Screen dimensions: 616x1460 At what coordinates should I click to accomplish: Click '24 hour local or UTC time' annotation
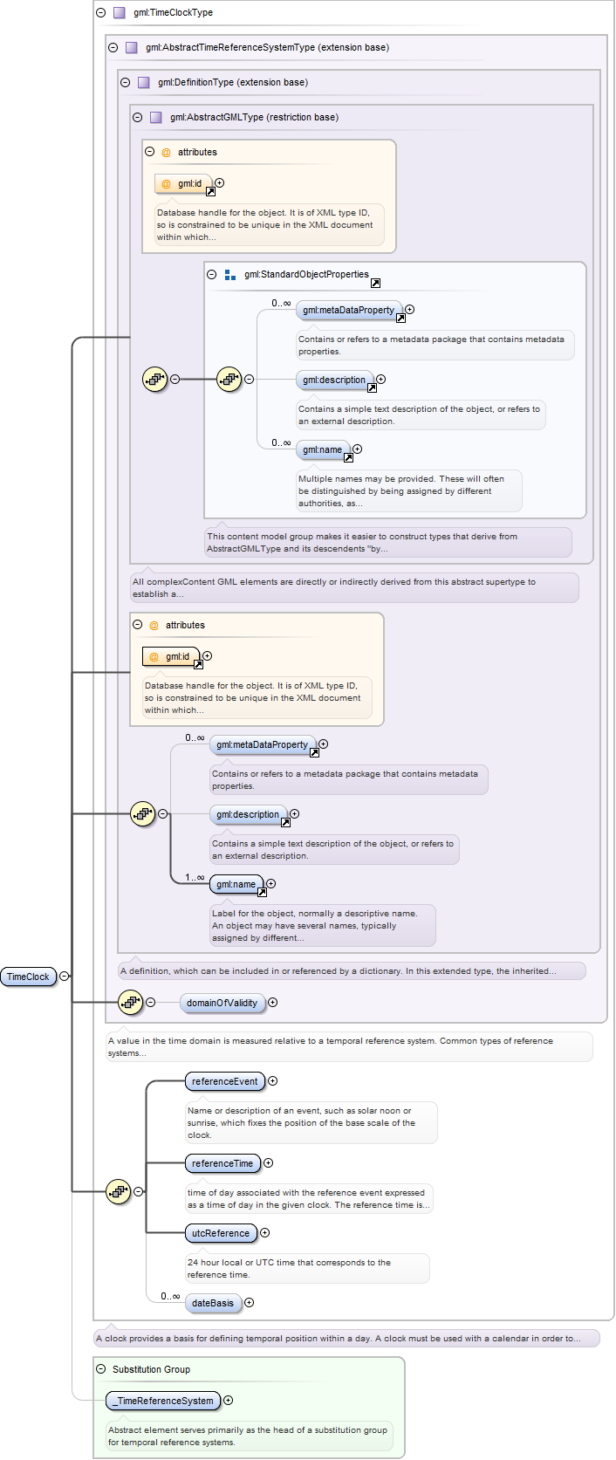tap(307, 1268)
